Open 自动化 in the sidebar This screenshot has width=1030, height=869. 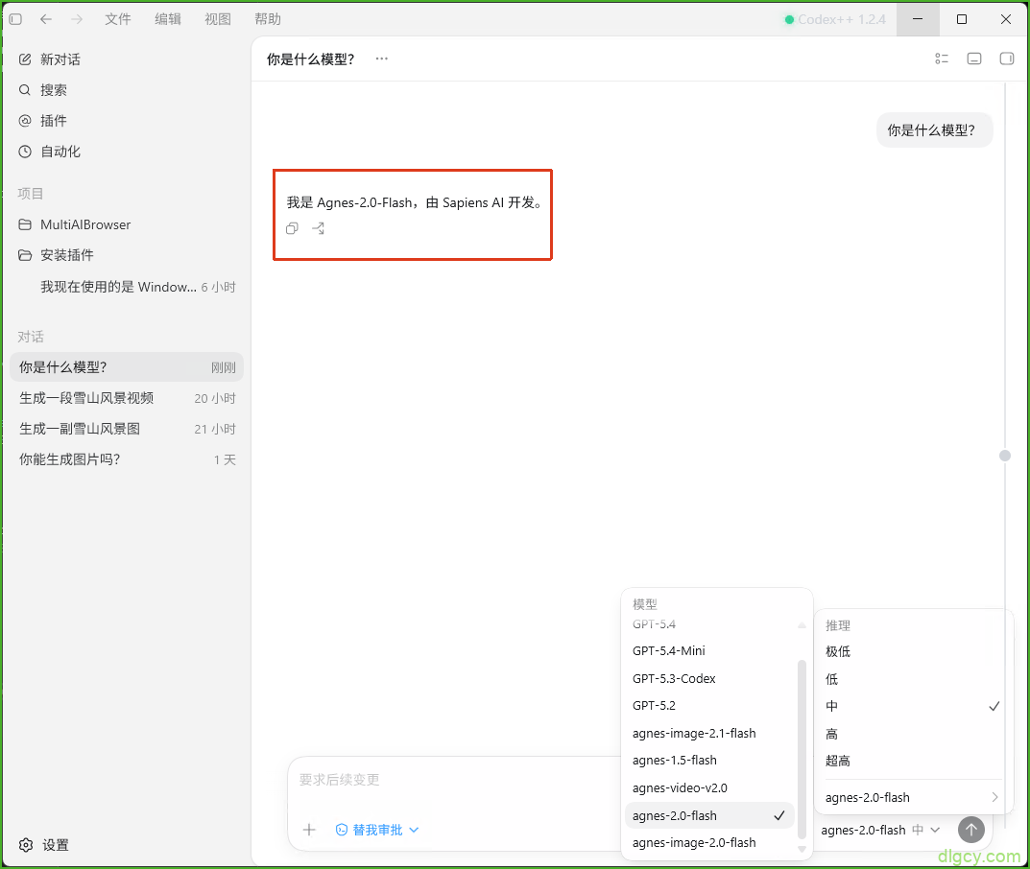tap(127, 152)
